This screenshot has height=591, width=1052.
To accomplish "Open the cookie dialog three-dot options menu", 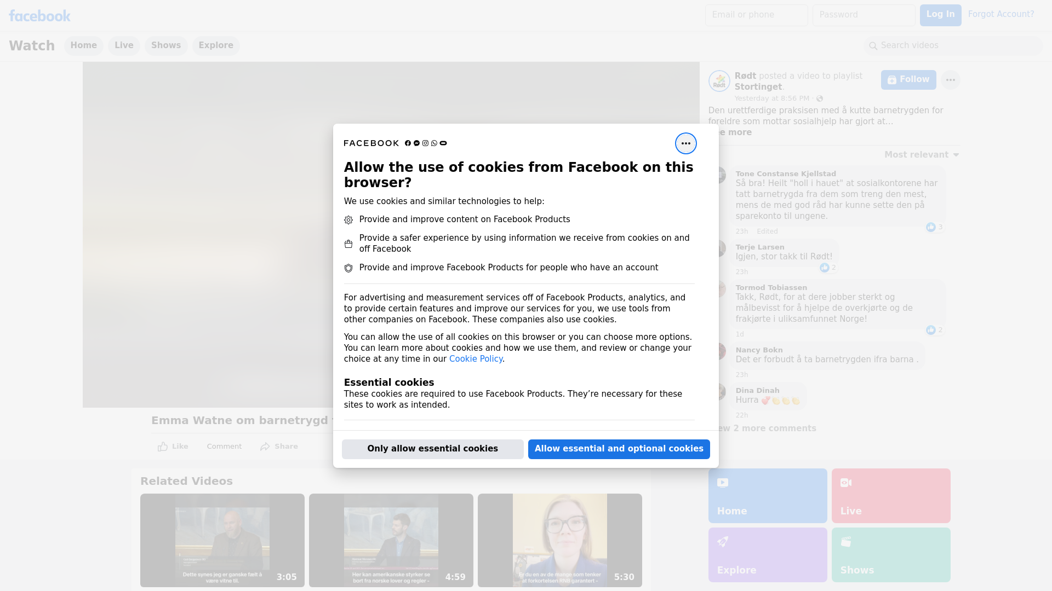I will coord(685,143).
